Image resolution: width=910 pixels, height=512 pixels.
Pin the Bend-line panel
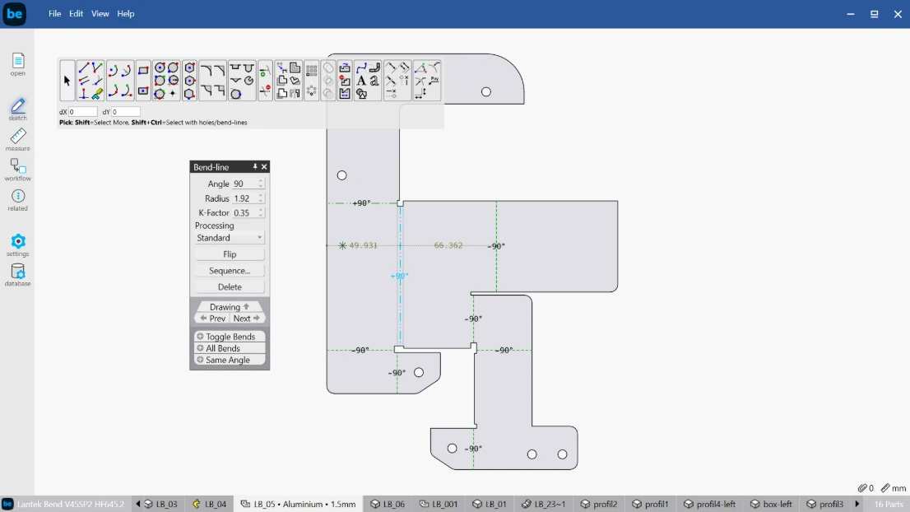click(255, 166)
